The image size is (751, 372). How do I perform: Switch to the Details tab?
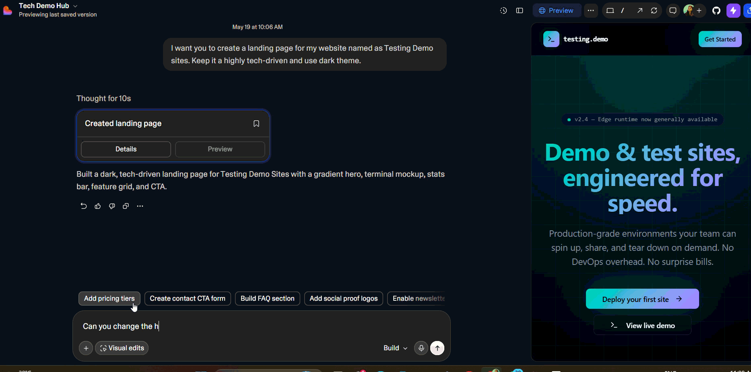click(126, 149)
